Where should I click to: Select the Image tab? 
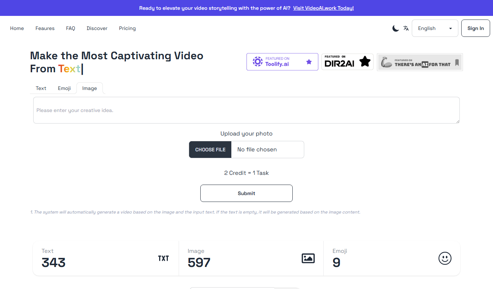[90, 88]
